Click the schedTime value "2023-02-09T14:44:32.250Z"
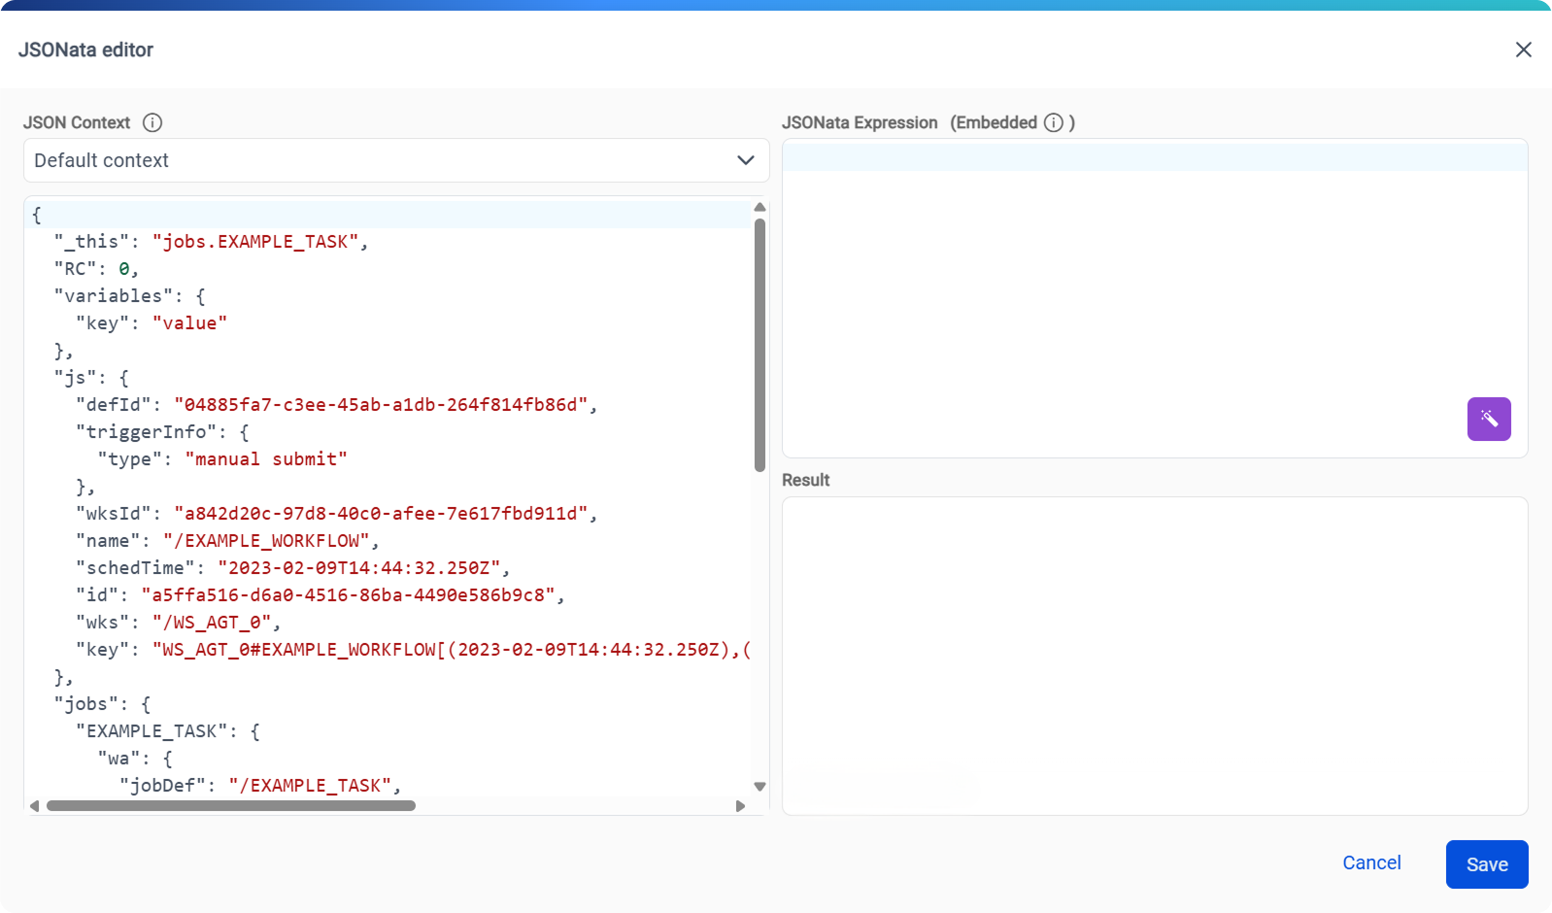The width and height of the screenshot is (1552, 913). 359,568
